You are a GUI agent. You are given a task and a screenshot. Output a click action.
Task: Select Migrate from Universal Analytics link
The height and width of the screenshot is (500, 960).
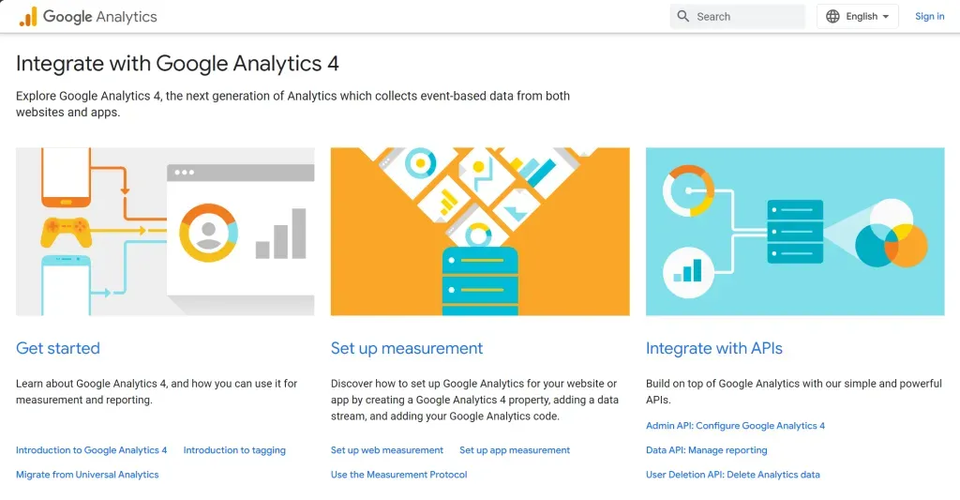87,475
